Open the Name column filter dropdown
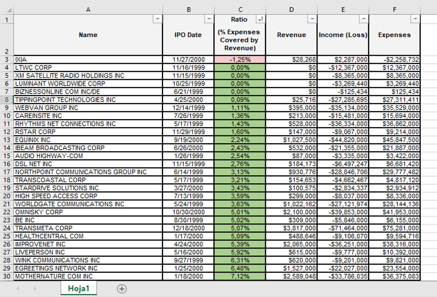The image size is (437, 297). 158,19
